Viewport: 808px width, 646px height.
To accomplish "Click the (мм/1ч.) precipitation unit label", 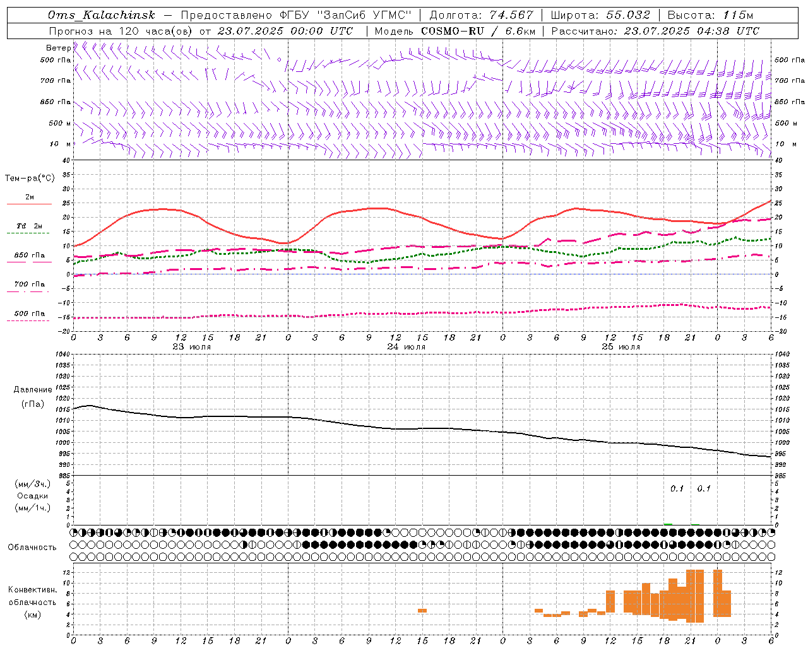I will [33, 508].
